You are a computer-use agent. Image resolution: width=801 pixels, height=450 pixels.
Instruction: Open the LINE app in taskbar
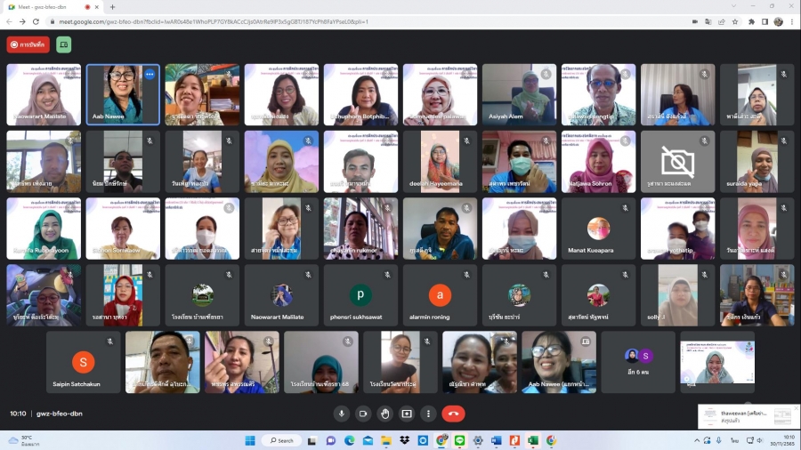point(461,440)
